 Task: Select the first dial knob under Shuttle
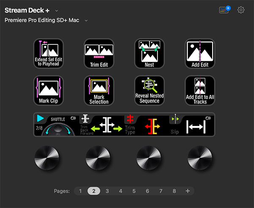coord(47,158)
